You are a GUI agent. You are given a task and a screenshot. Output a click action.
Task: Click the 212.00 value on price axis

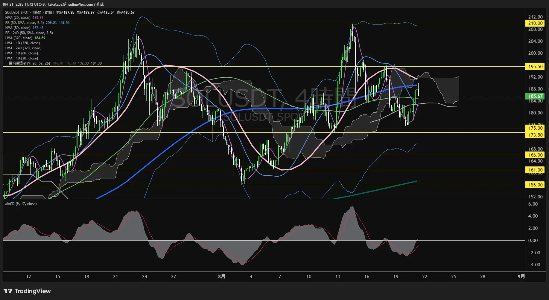point(535,17)
